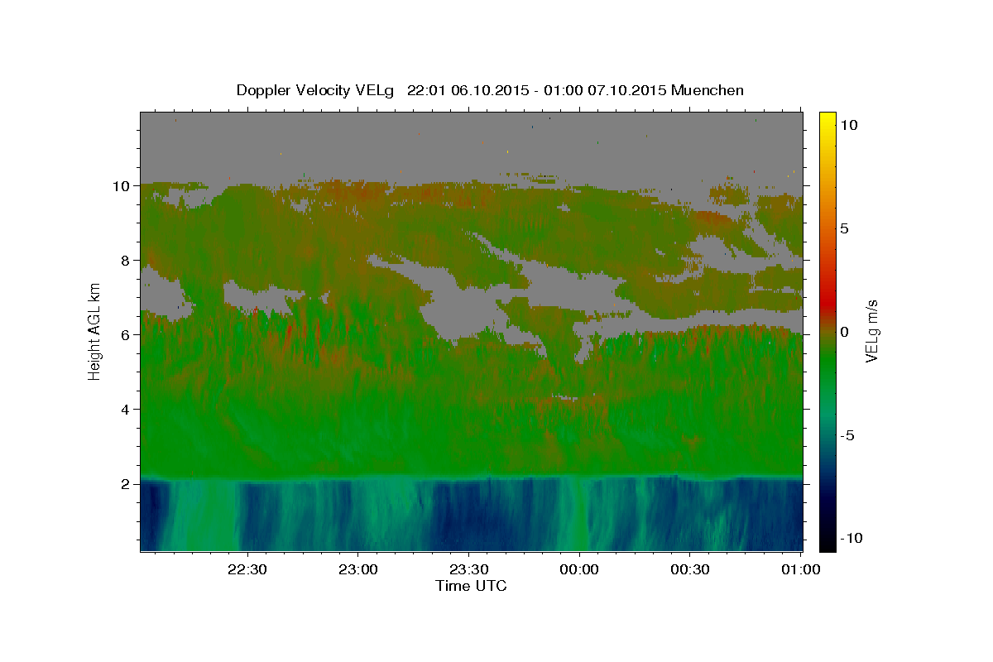Image resolution: width=993 pixels, height=662 pixels.
Task: Click colorbar tick label 5
Action: tap(845, 228)
